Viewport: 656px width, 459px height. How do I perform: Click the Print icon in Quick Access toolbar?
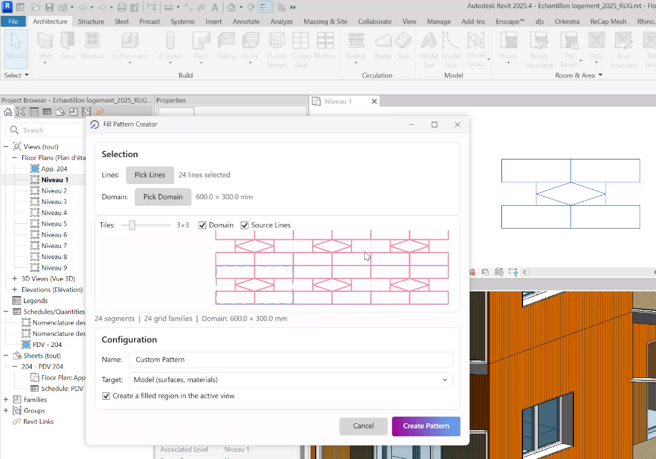122,7
